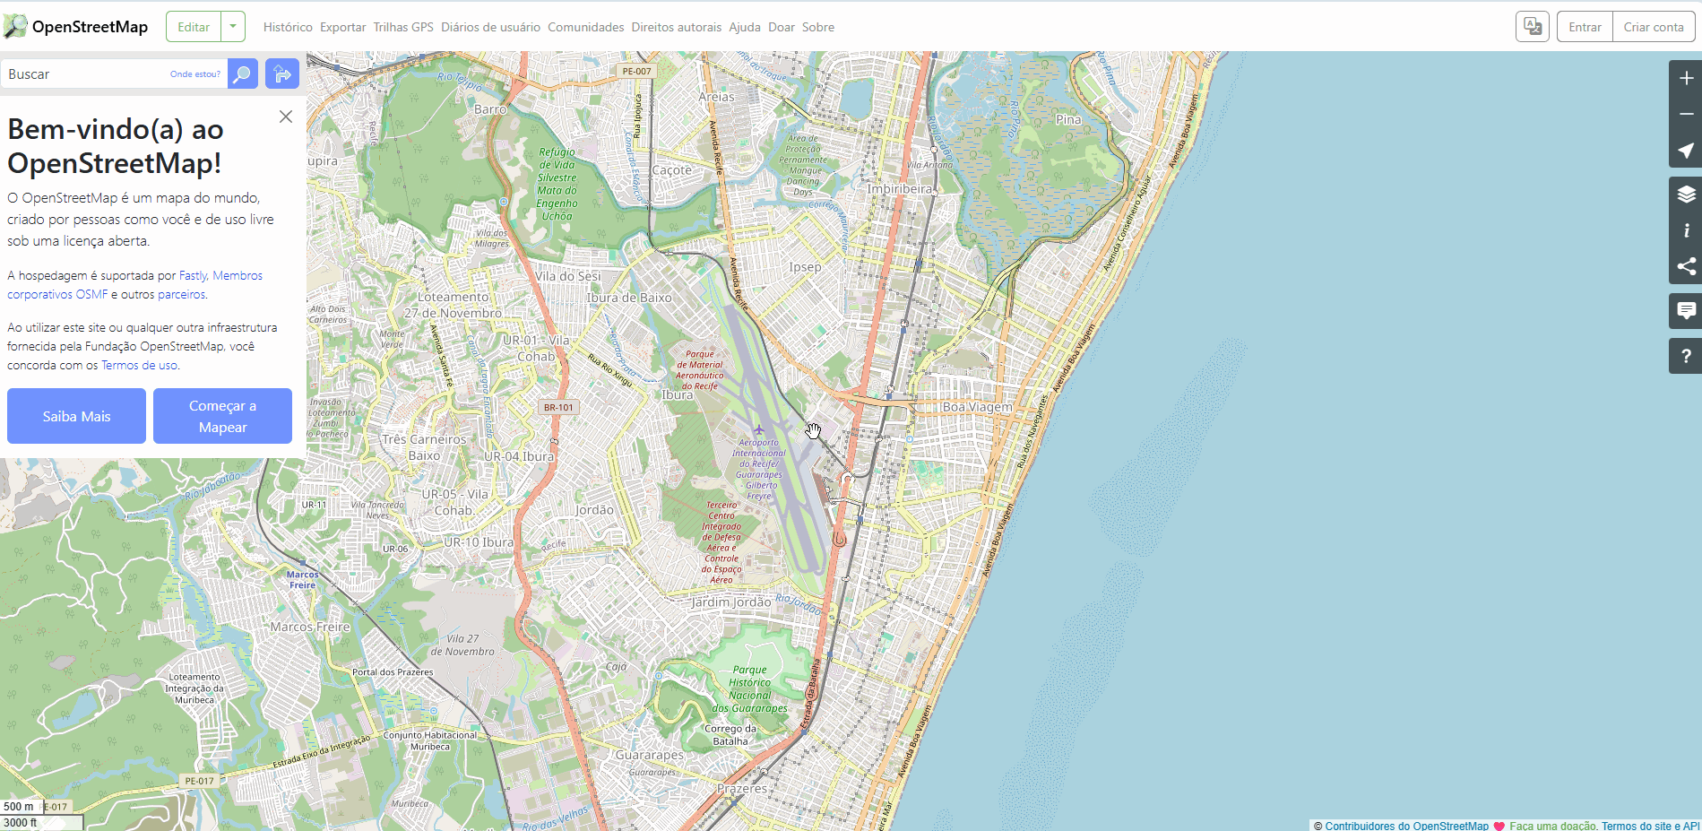The image size is (1702, 831).
Task: Close the welcome panel
Action: pos(286,117)
